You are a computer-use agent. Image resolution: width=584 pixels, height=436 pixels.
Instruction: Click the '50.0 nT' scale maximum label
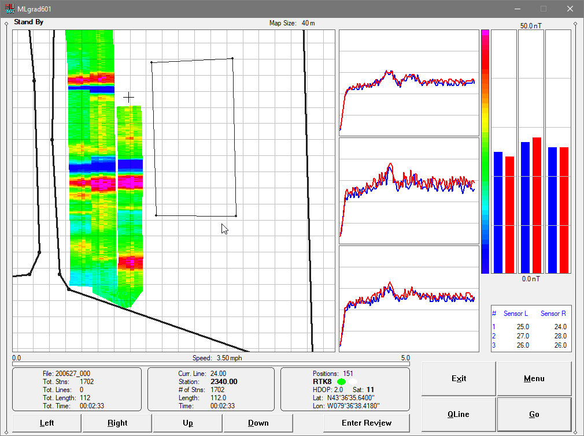[531, 25]
